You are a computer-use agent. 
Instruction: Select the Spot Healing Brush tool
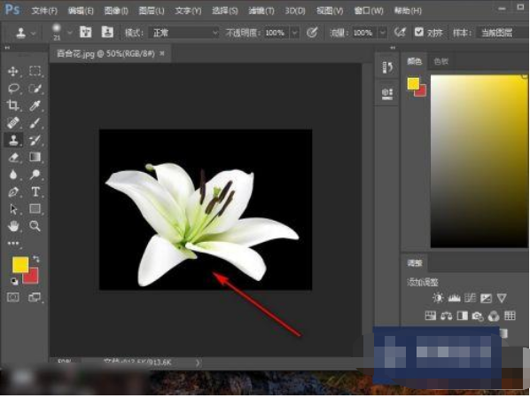(13, 122)
